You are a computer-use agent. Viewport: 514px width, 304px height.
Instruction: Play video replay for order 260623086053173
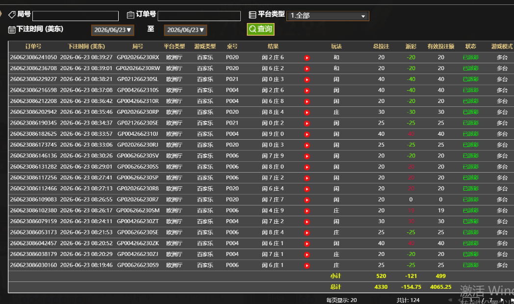[x=307, y=233]
